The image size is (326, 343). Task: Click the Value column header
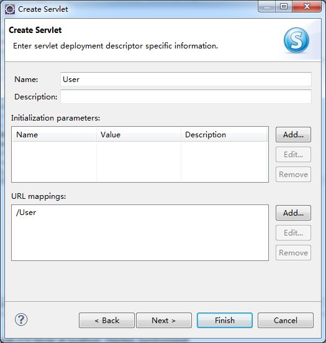pyautogui.click(x=138, y=135)
